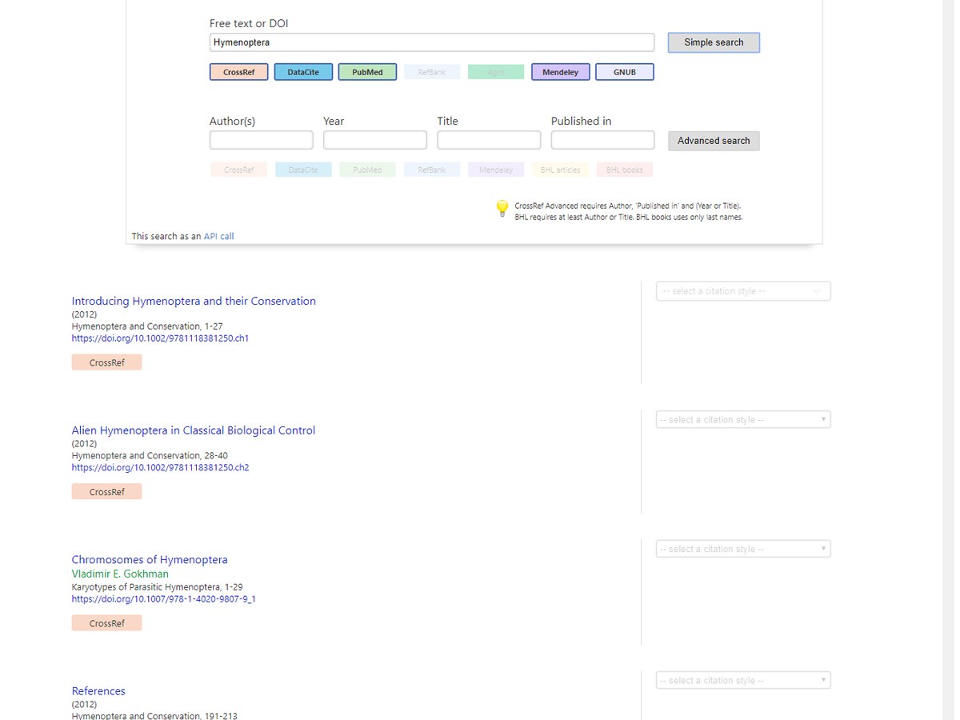Expand citation style dropdown for Chromosomes of Hymenoptera

pos(742,549)
